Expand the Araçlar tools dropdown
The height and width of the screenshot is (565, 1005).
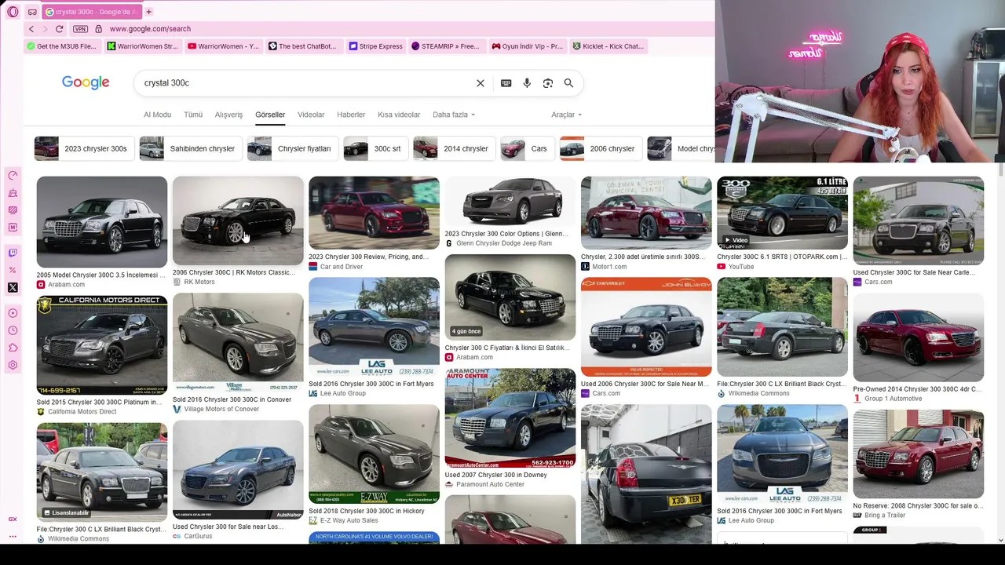point(566,115)
